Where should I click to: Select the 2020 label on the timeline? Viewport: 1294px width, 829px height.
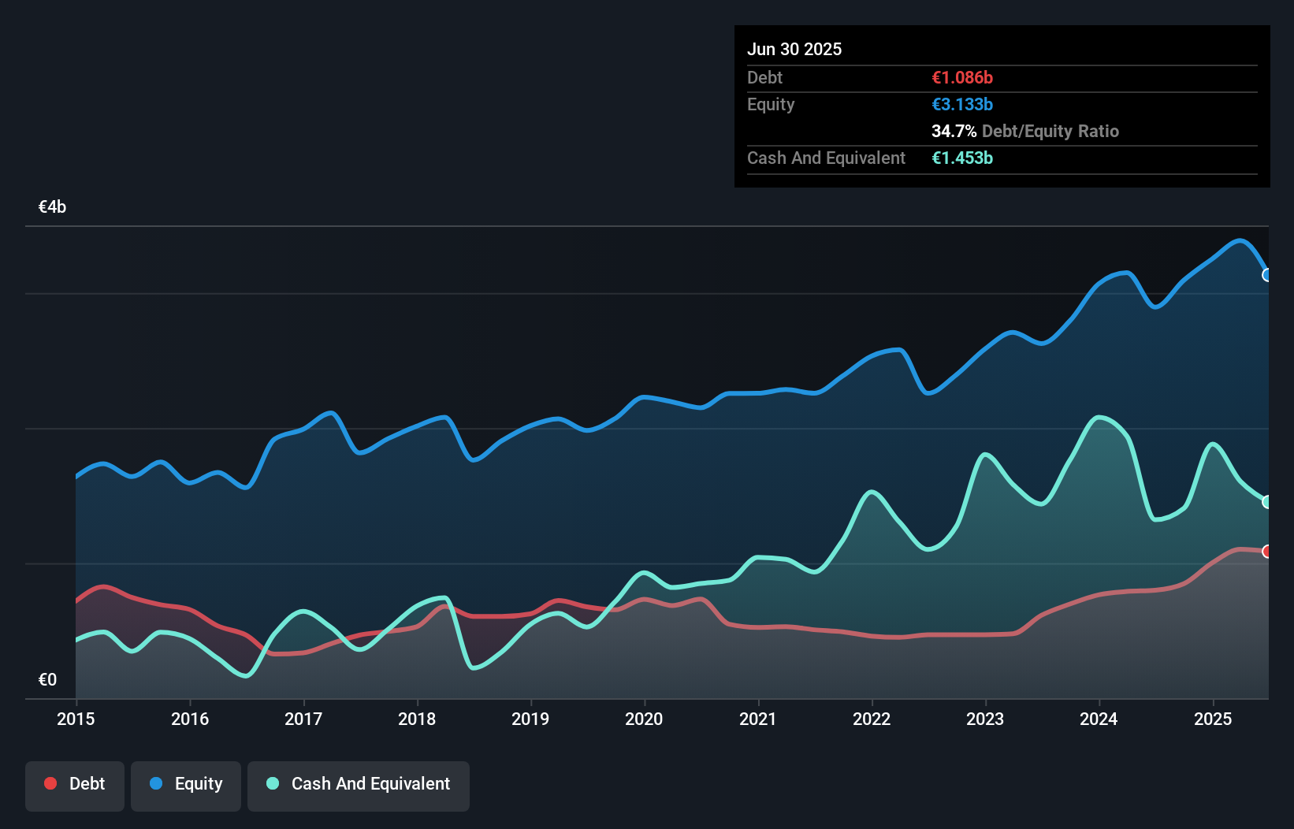644,719
